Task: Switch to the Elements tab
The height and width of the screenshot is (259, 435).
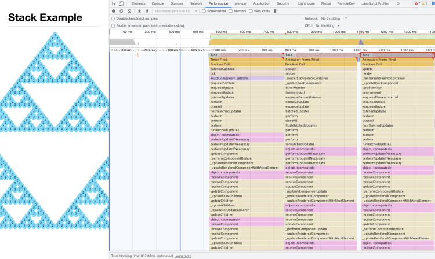Action: [x=138, y=3]
